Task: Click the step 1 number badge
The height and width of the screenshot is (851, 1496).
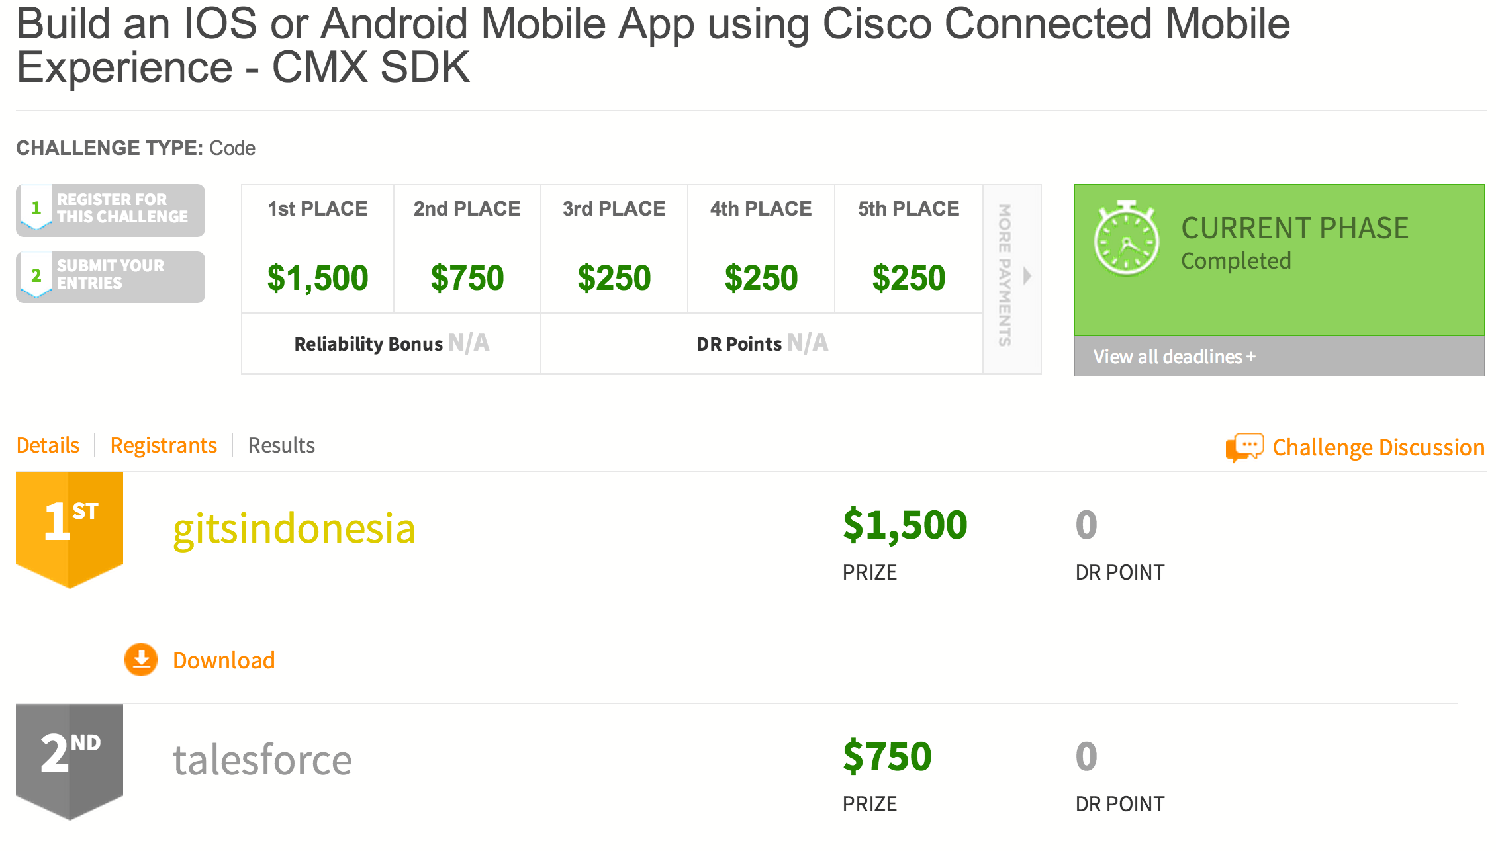Action: [x=36, y=208]
